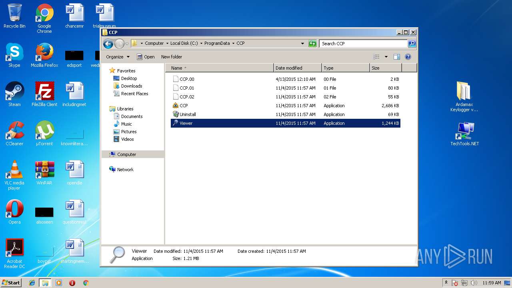Viewport: 512px width, 288px height.
Task: Sort by Date modified column header
Action: click(298, 68)
